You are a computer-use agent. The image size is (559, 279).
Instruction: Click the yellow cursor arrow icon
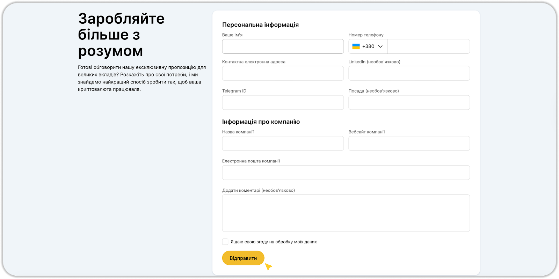point(268,267)
